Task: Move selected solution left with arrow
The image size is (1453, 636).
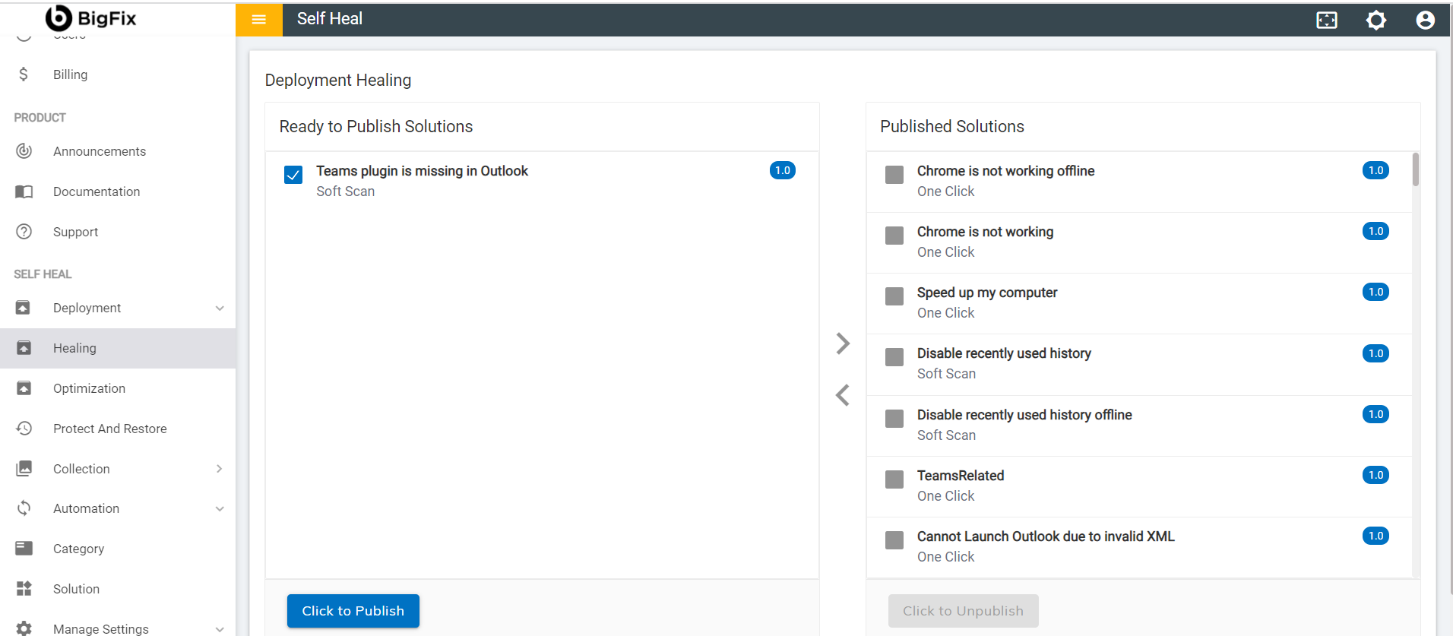Action: (x=843, y=395)
